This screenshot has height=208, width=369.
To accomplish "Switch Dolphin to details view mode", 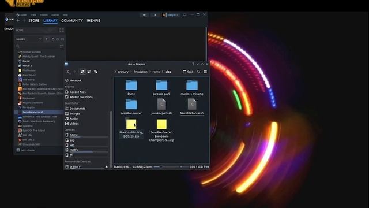I will [x=96, y=72].
